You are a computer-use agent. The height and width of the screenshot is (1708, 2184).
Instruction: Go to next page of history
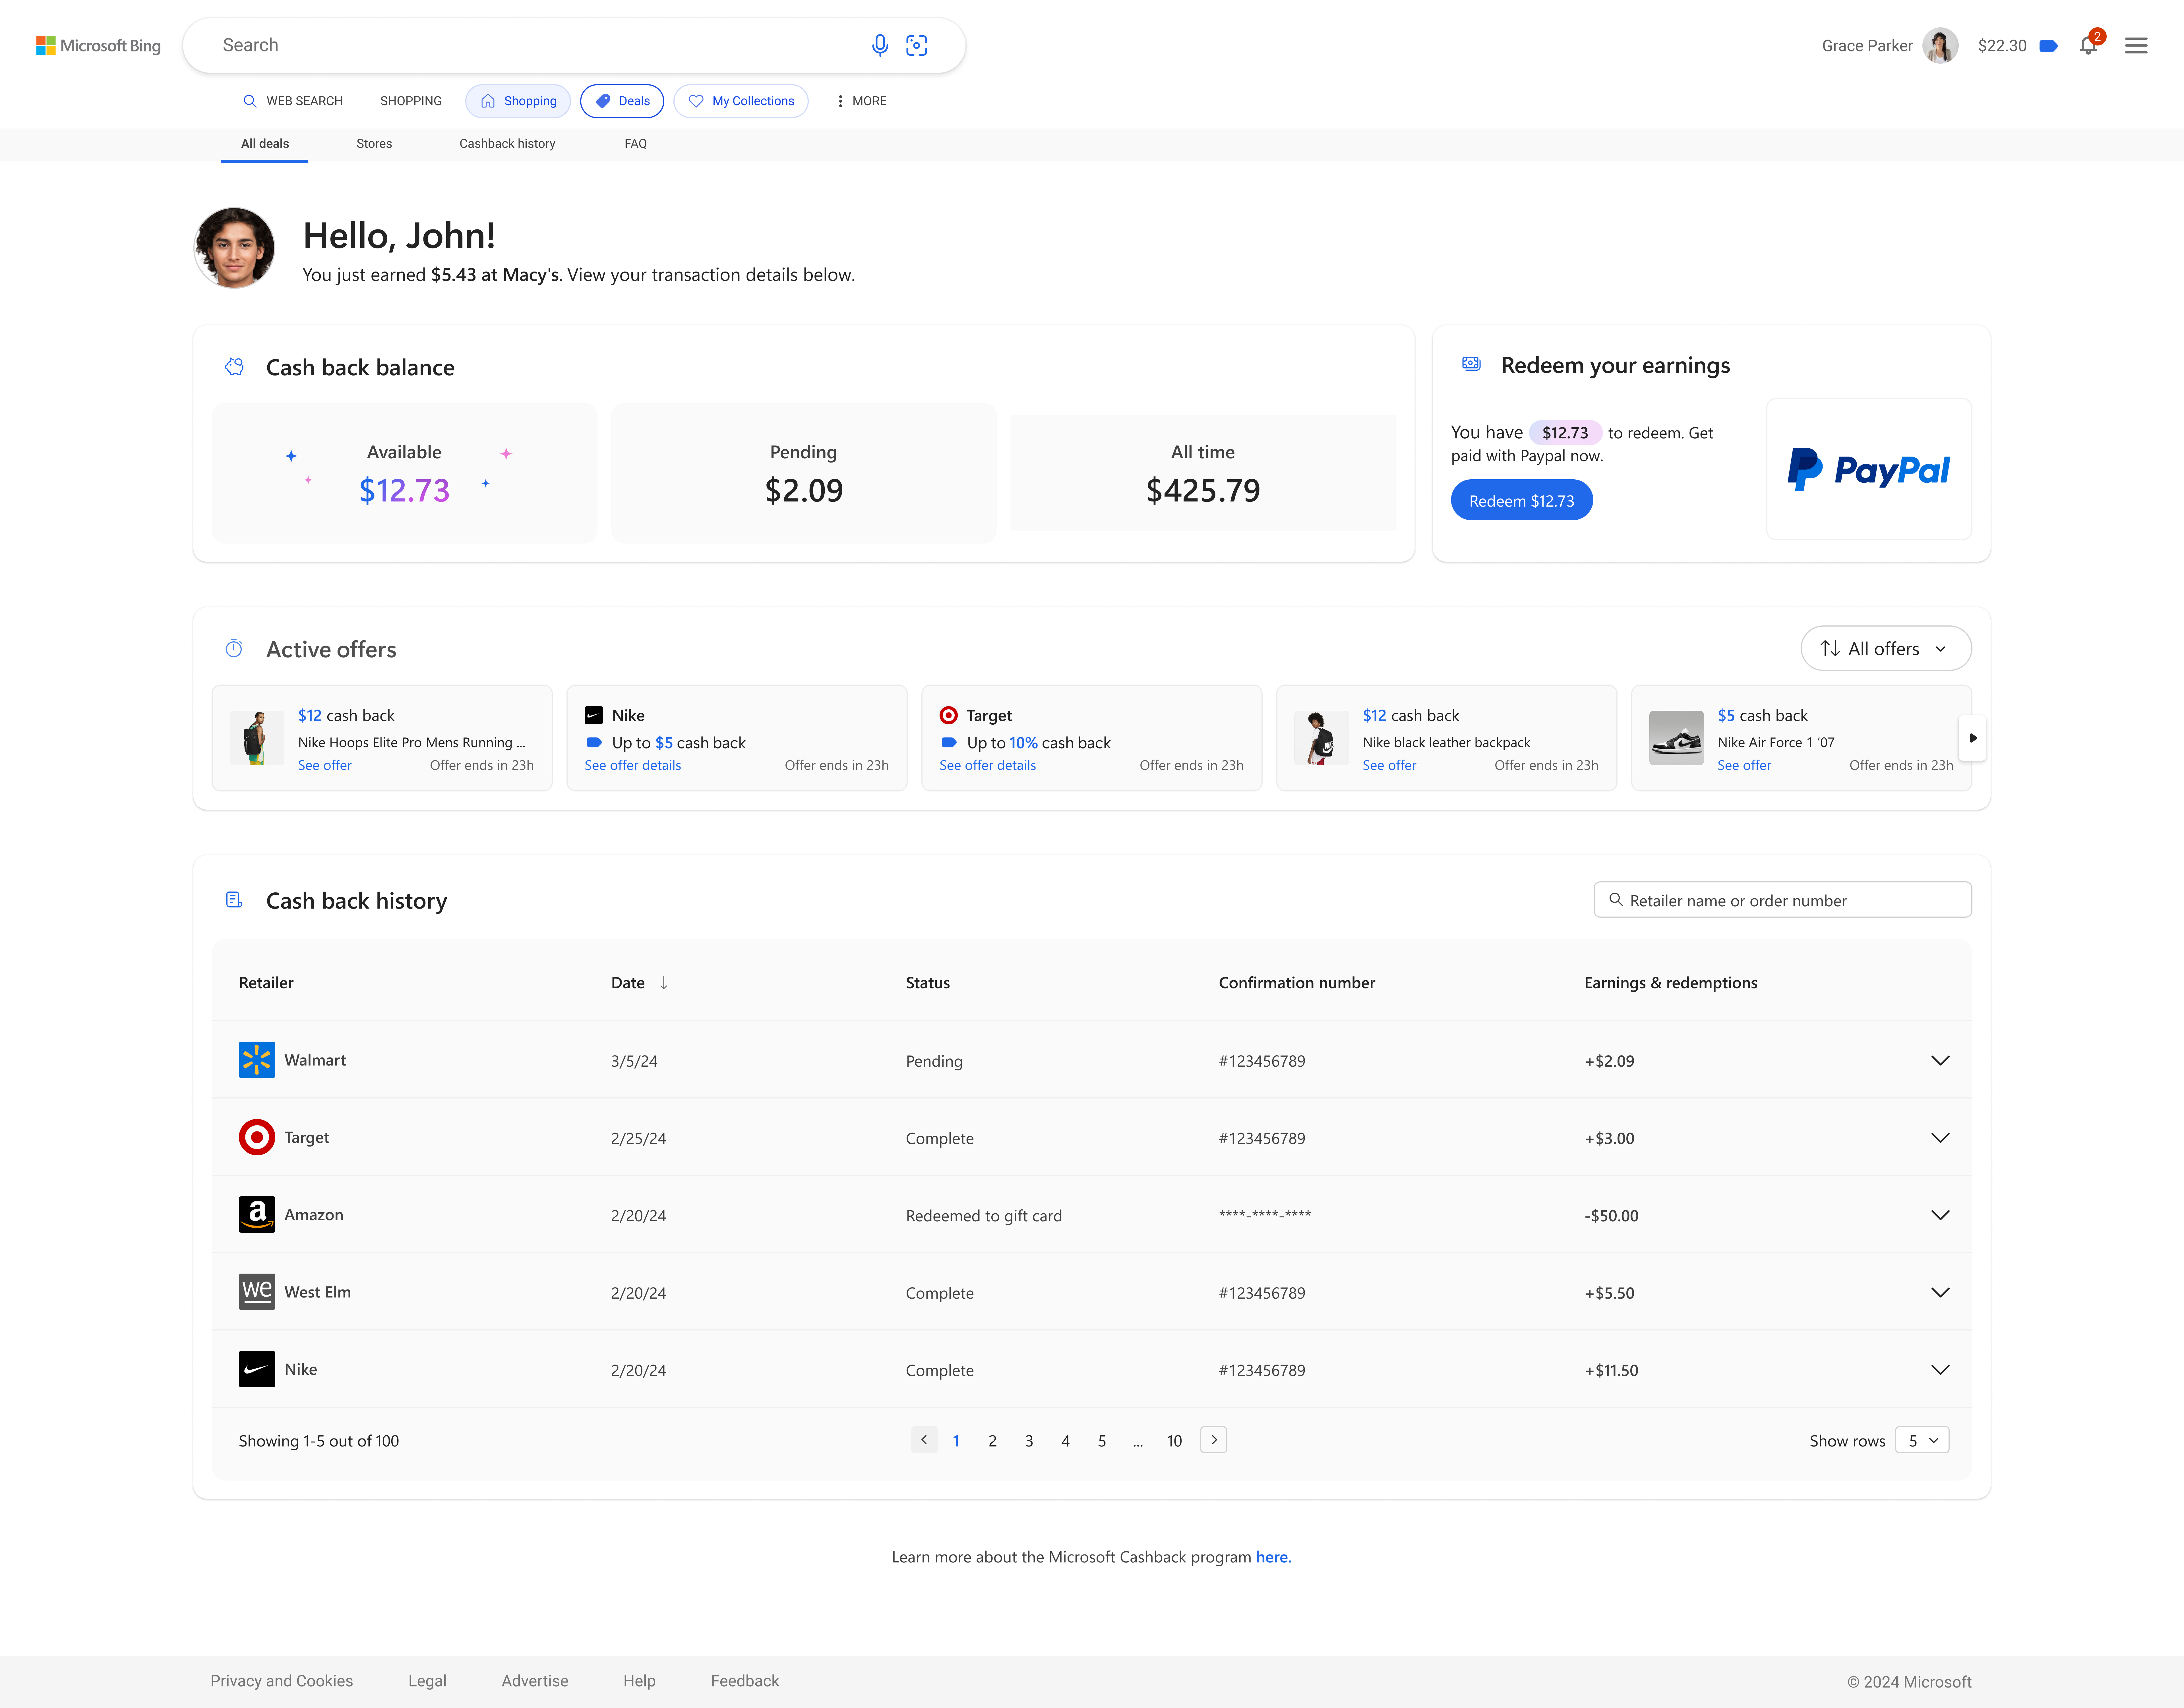pyautogui.click(x=1213, y=1440)
